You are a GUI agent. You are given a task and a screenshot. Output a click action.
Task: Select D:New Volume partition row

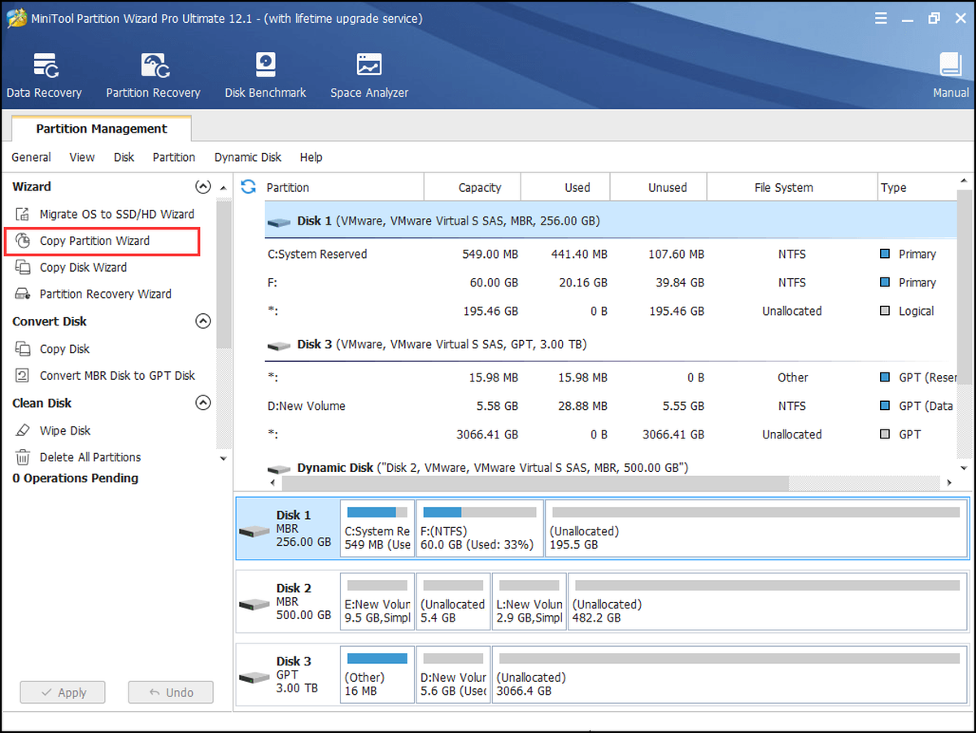(x=610, y=406)
